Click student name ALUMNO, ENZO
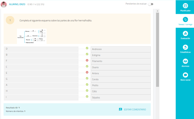 tap(17, 4)
